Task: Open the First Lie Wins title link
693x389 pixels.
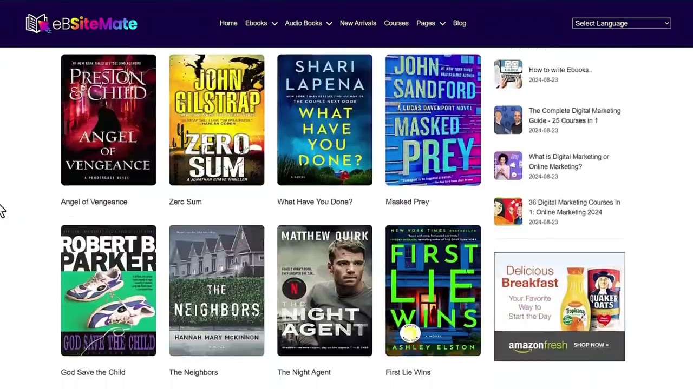Action: click(408, 372)
